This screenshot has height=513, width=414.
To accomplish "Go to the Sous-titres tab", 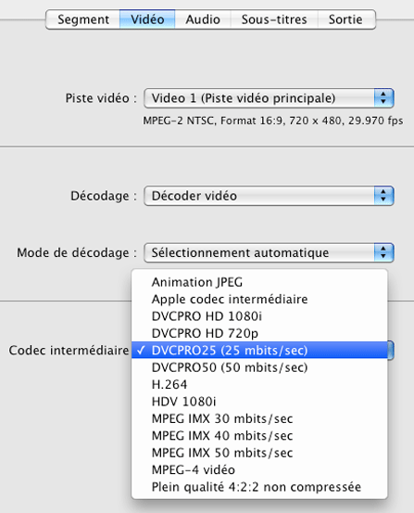I will point(274,19).
